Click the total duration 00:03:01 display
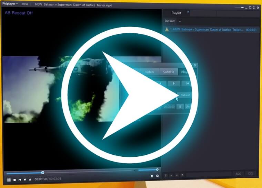This screenshot has height=188, width=262. tap(55, 179)
